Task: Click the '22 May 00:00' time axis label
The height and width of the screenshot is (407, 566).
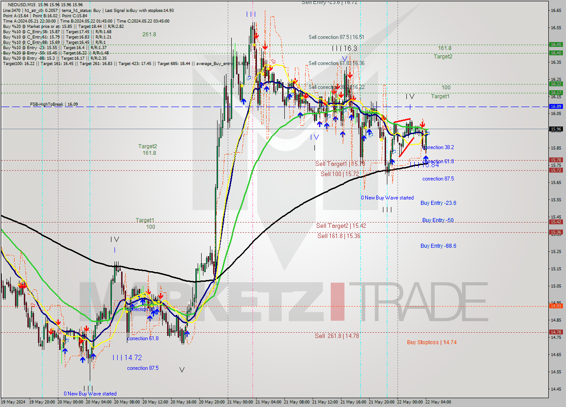Action: point(410,402)
